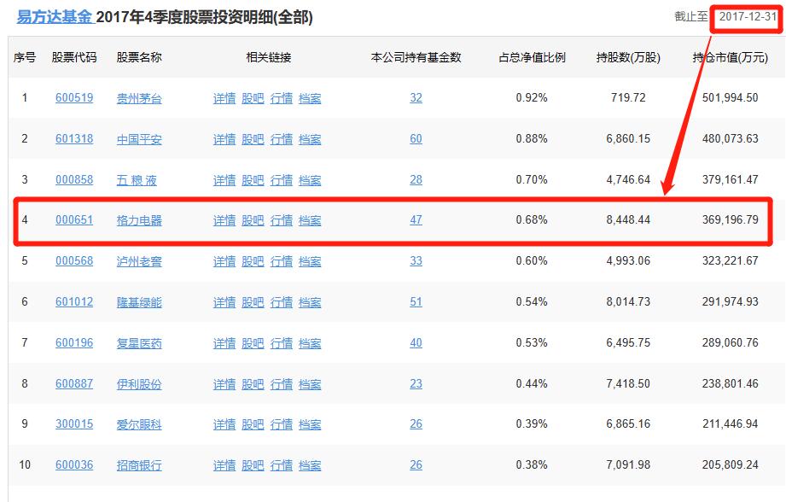Image resolution: width=786 pixels, height=502 pixels.
Task: Click the 2017-12-31 cutoff date
Action: click(x=747, y=17)
